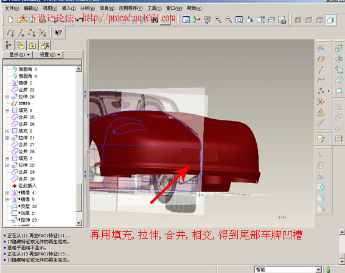This screenshot has width=345, height=273.
Task: Expand the 填充 5 tree node
Action: click(7, 110)
